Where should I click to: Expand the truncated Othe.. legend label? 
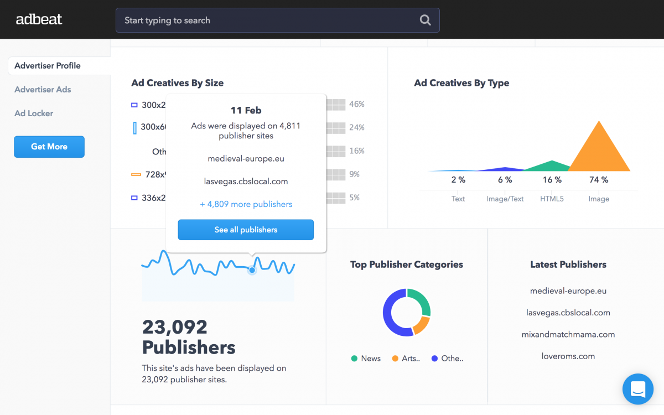[452, 358]
